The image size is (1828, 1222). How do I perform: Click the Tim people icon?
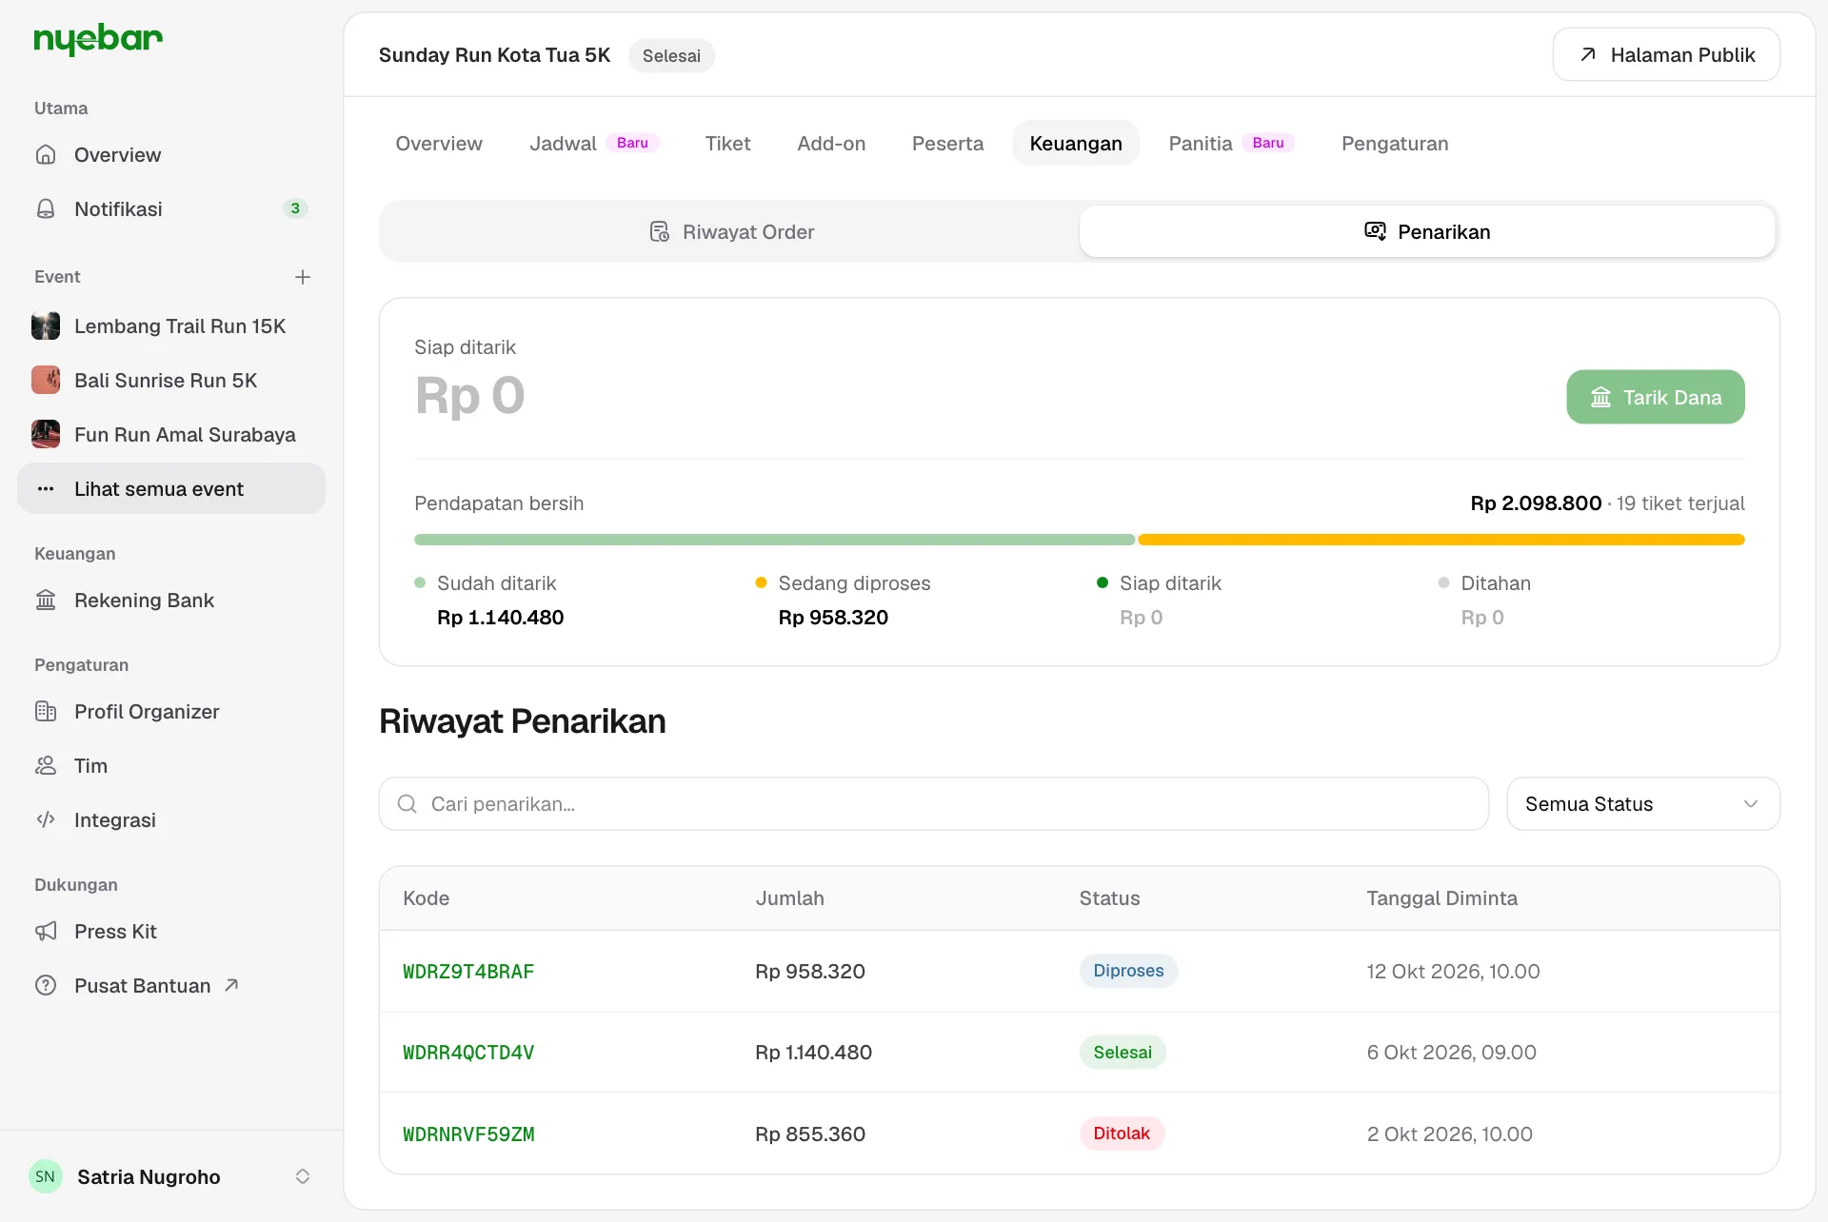(46, 765)
